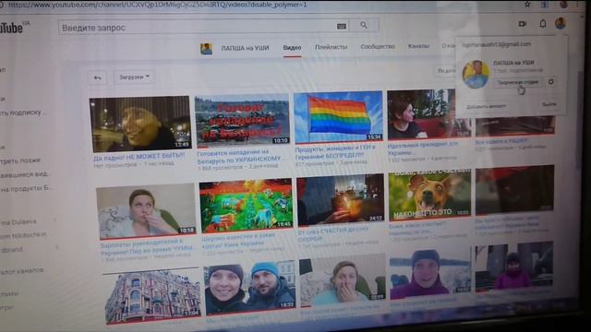Open the on-screen keyboard icon in search
The width and height of the screenshot is (591, 332).
342,26
